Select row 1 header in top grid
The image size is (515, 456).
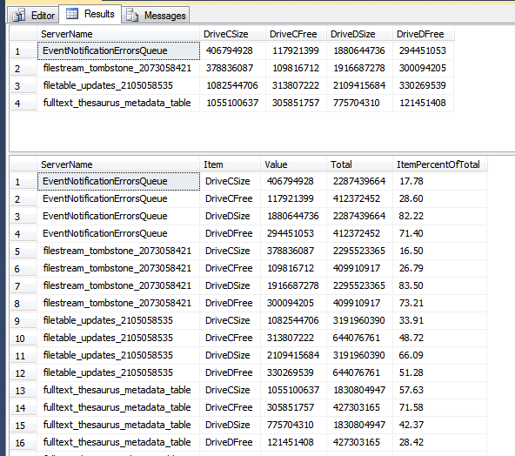tap(23, 51)
